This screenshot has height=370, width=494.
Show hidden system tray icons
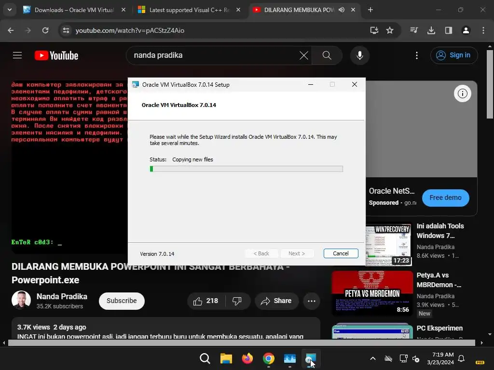(373, 358)
